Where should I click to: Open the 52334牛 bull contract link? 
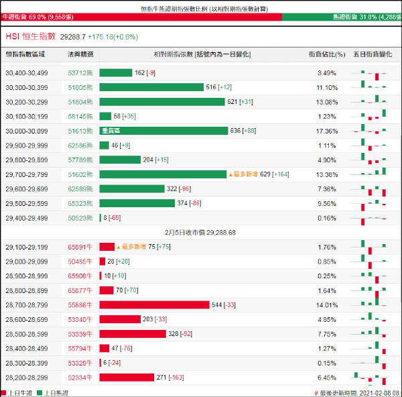tap(80, 378)
